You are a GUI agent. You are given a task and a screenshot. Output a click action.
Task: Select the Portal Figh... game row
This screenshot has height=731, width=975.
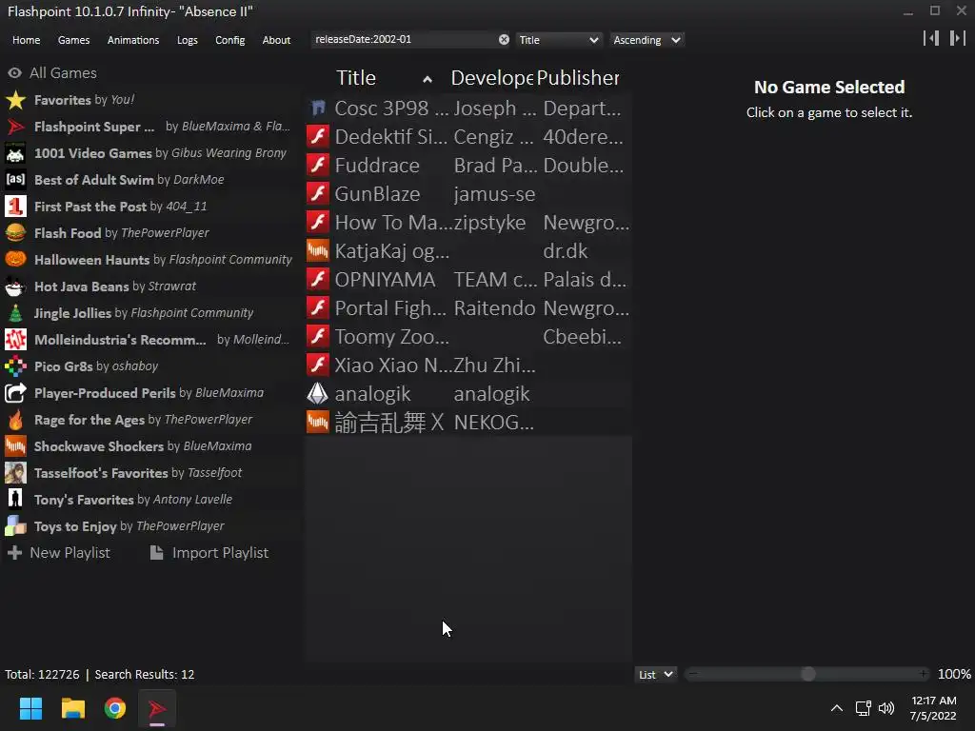click(x=468, y=308)
